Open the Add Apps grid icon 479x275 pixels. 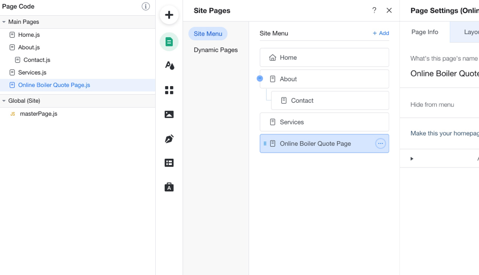coord(169,90)
